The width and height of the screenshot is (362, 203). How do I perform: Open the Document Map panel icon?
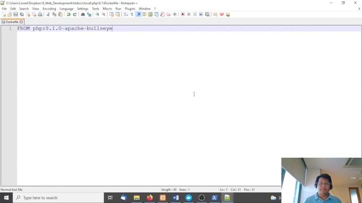pyautogui.click(x=150, y=15)
